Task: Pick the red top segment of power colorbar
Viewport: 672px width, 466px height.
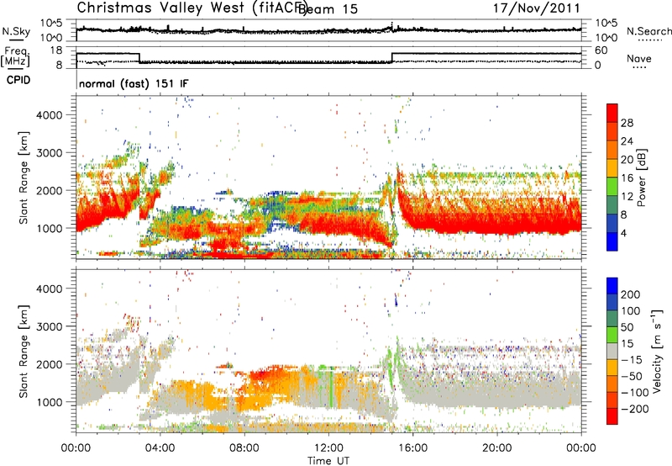Action: coord(612,113)
